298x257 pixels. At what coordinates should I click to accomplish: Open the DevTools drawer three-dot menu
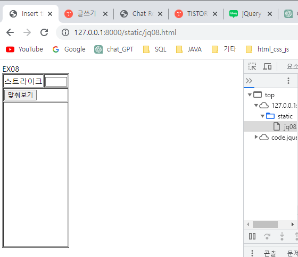(x=252, y=253)
